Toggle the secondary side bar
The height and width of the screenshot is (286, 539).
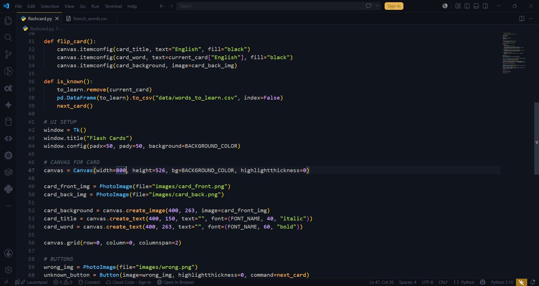coord(486,6)
